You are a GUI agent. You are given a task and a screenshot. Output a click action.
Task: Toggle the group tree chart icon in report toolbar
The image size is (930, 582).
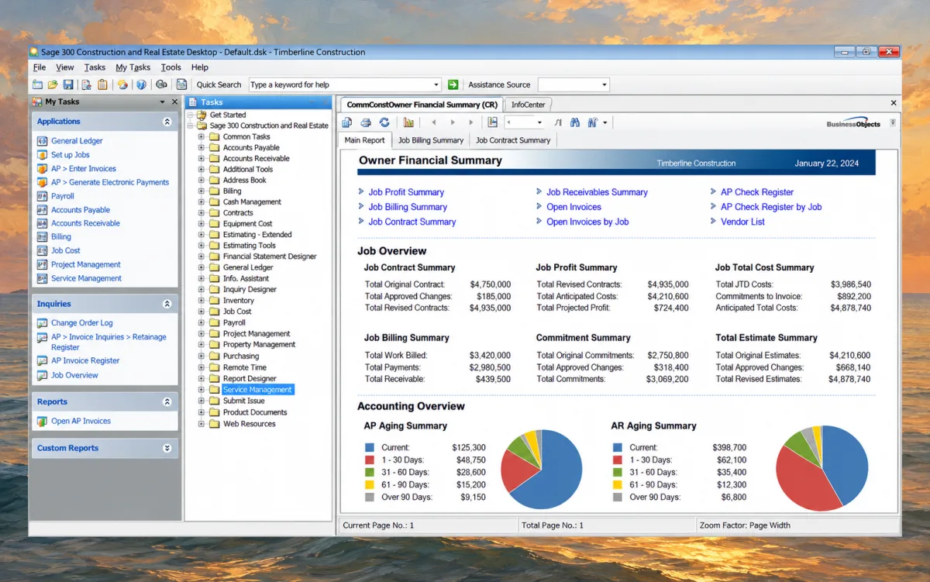click(408, 122)
